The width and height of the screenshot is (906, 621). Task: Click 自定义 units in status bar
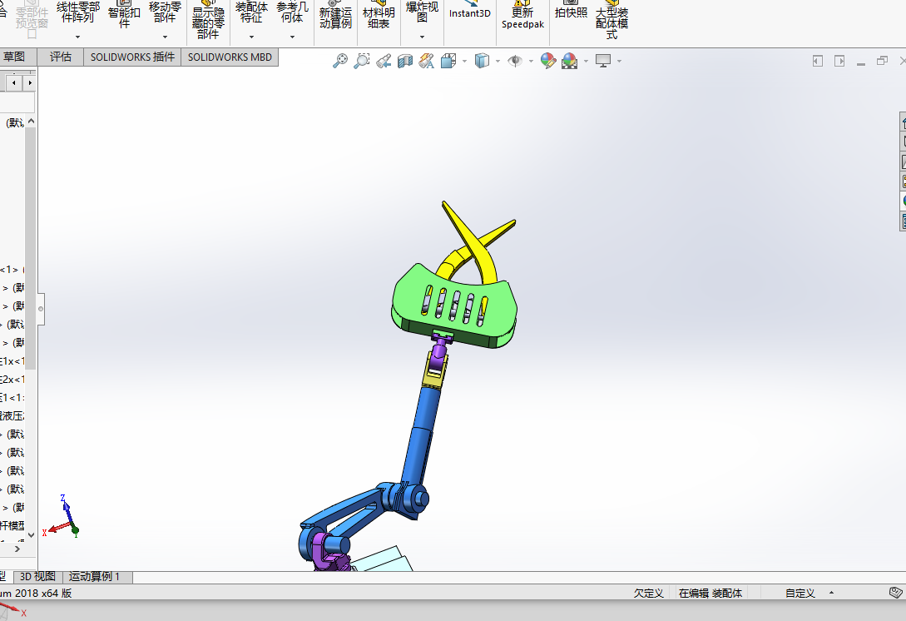coord(800,594)
